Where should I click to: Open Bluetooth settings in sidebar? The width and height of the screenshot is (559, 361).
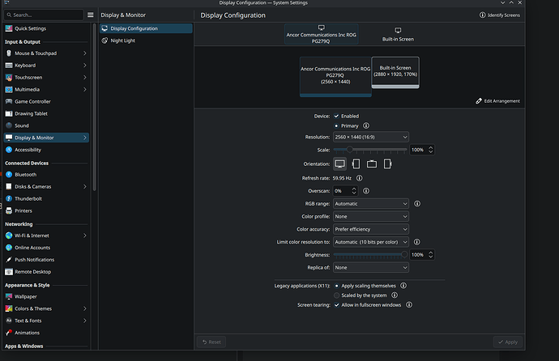point(25,174)
